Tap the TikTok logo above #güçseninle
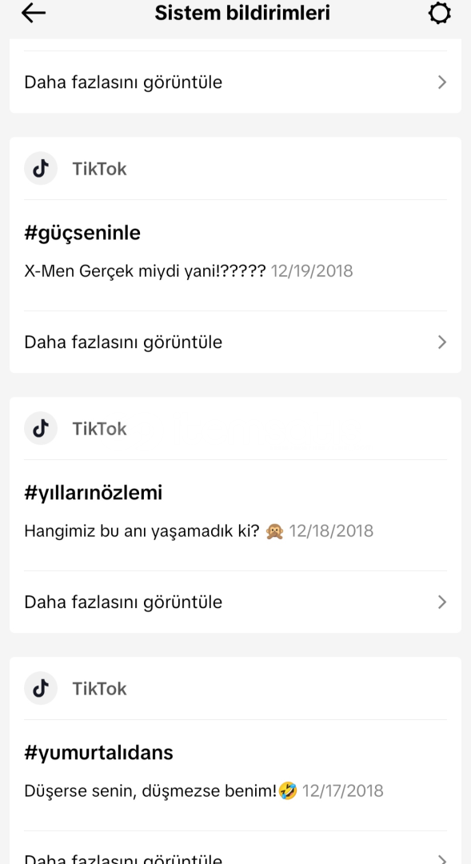This screenshot has height=864, width=471. 41,169
